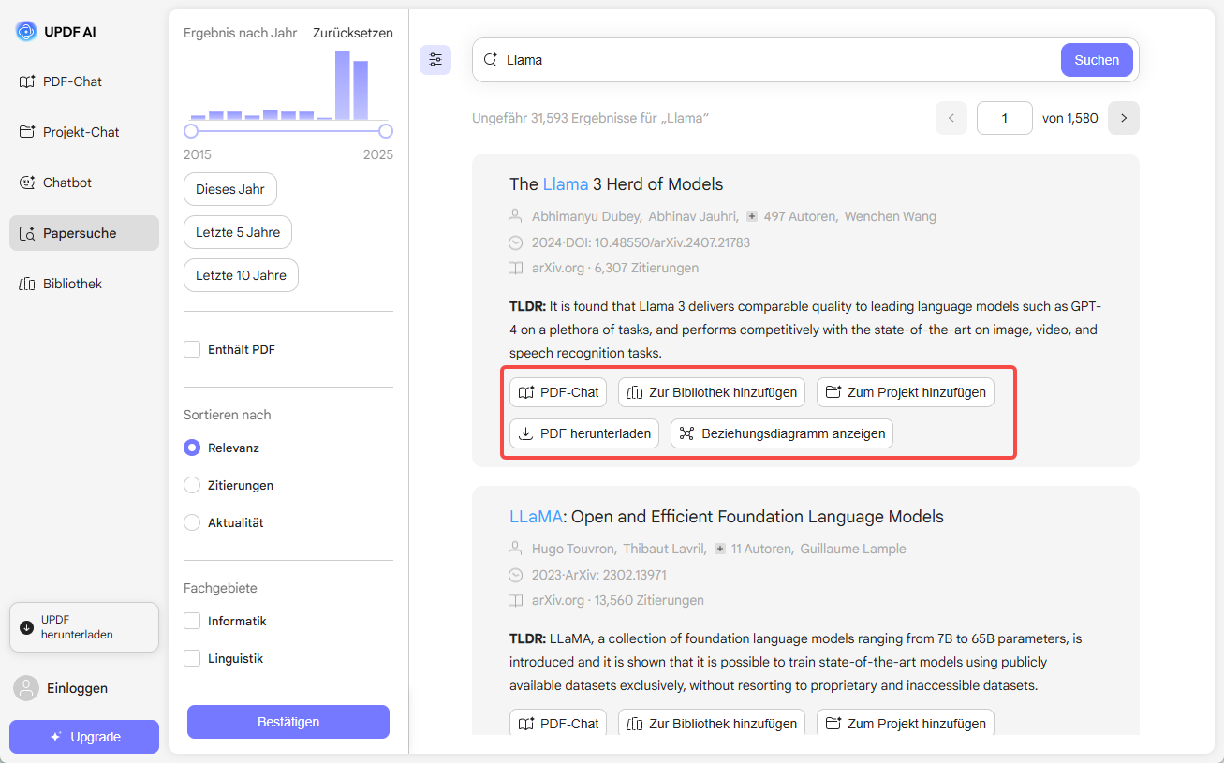1224x763 pixels.
Task: Sort results by Aktualität
Action: (x=192, y=522)
